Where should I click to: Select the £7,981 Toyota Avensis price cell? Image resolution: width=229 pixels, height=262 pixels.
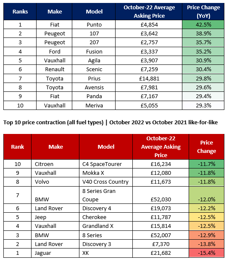pos(149,87)
